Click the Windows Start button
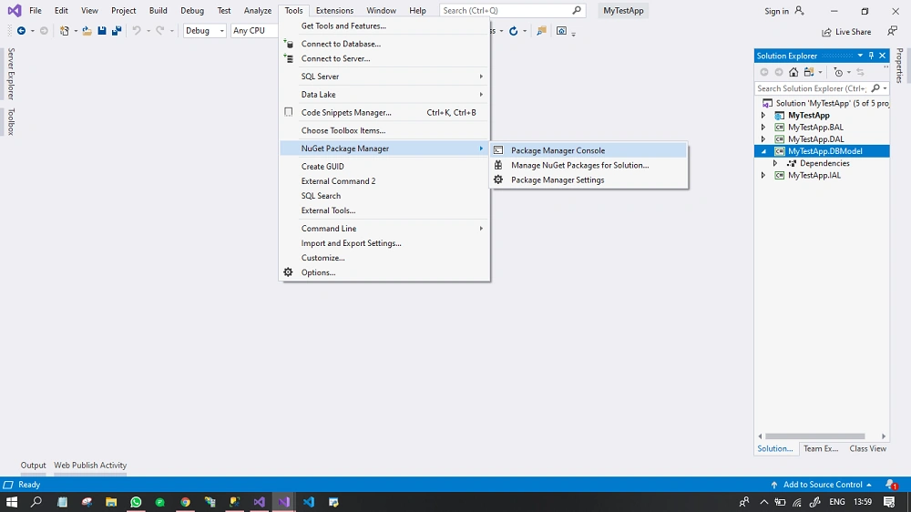Image resolution: width=911 pixels, height=512 pixels. [12, 502]
